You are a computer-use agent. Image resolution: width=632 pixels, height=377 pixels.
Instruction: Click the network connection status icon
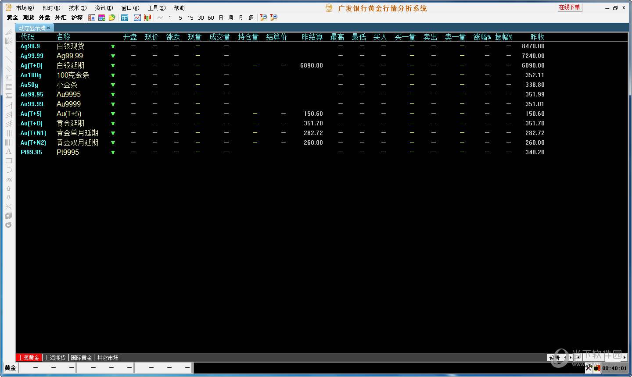[596, 368]
